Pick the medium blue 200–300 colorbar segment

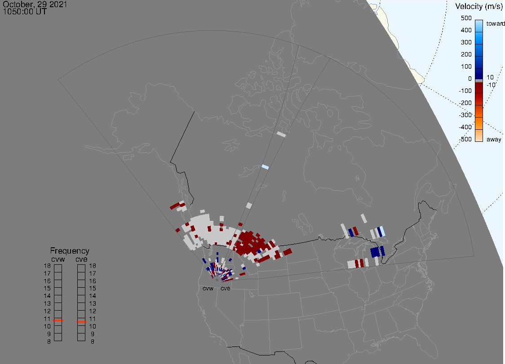[479, 50]
